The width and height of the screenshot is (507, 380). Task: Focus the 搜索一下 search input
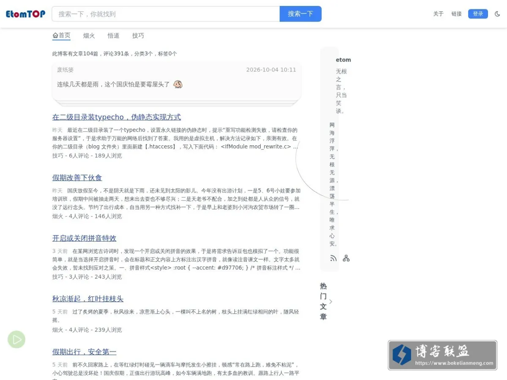pyautogui.click(x=166, y=14)
